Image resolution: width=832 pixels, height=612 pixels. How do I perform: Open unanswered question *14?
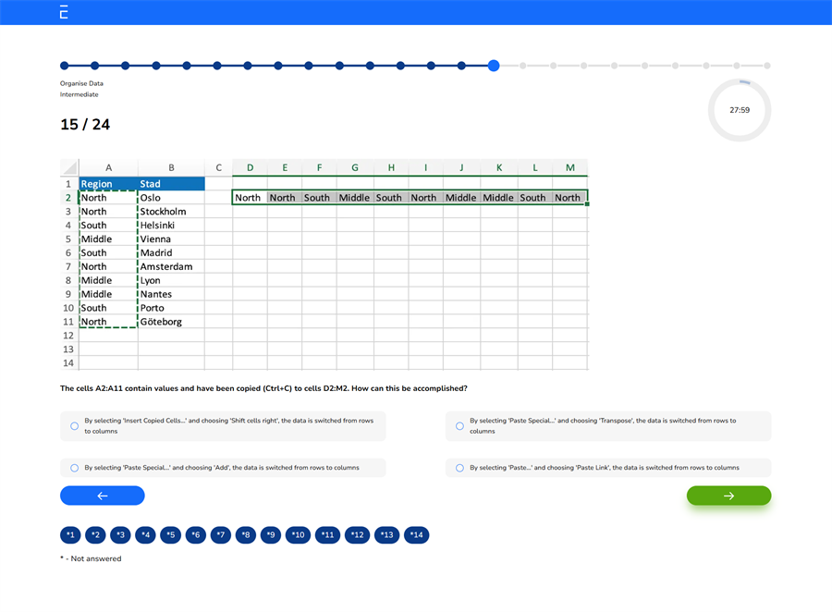(x=415, y=535)
